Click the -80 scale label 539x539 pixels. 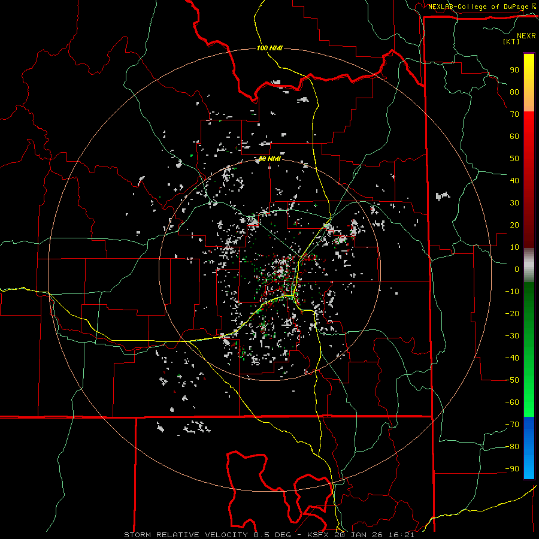point(512,447)
